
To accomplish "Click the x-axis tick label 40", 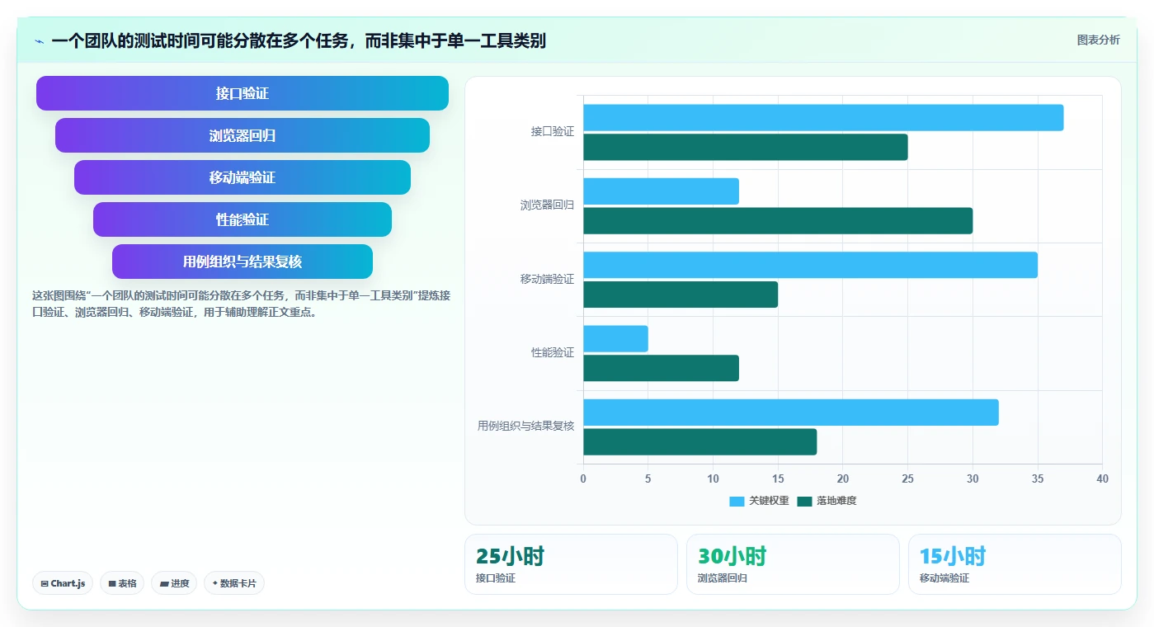I will click(1102, 479).
